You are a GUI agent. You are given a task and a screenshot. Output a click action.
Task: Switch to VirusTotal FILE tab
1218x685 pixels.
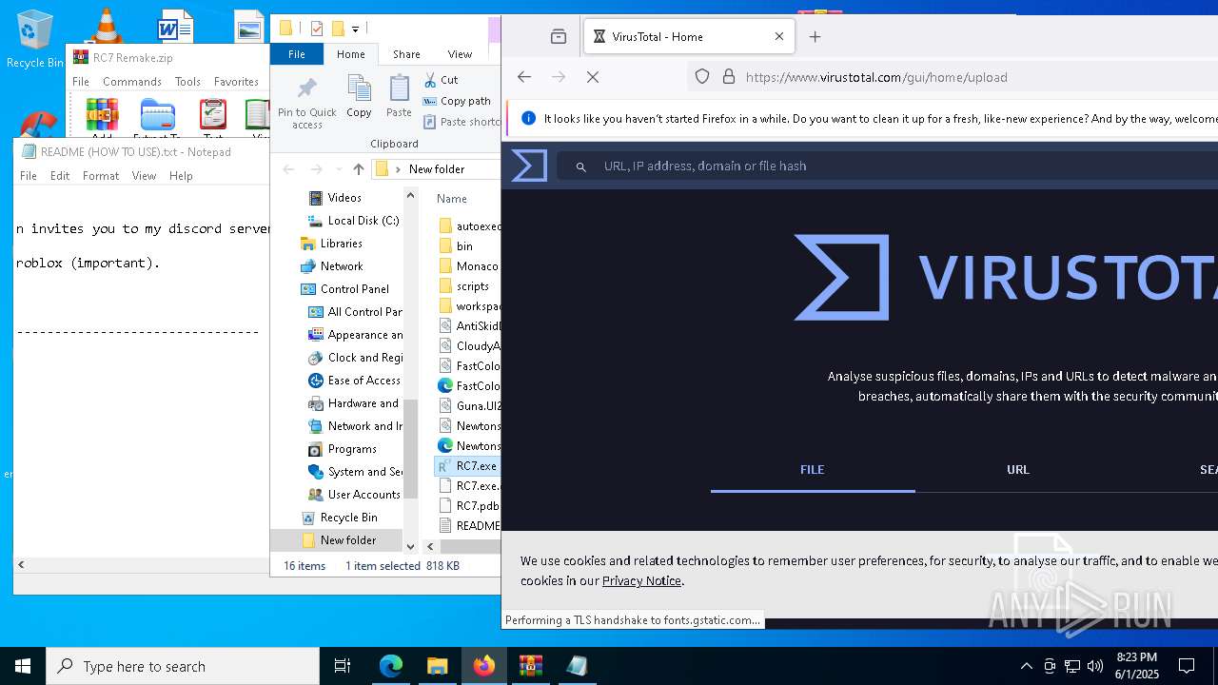tap(813, 470)
